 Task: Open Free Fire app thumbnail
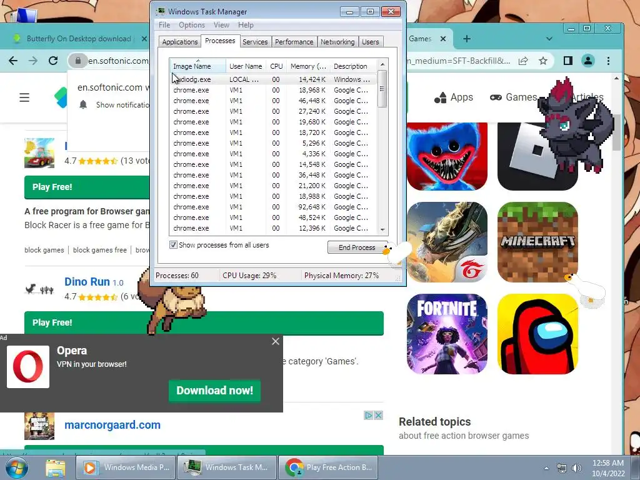[447, 242]
